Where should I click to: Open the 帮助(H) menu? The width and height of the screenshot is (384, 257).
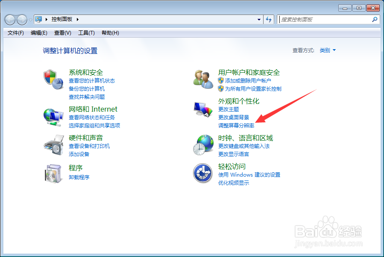click(110, 33)
